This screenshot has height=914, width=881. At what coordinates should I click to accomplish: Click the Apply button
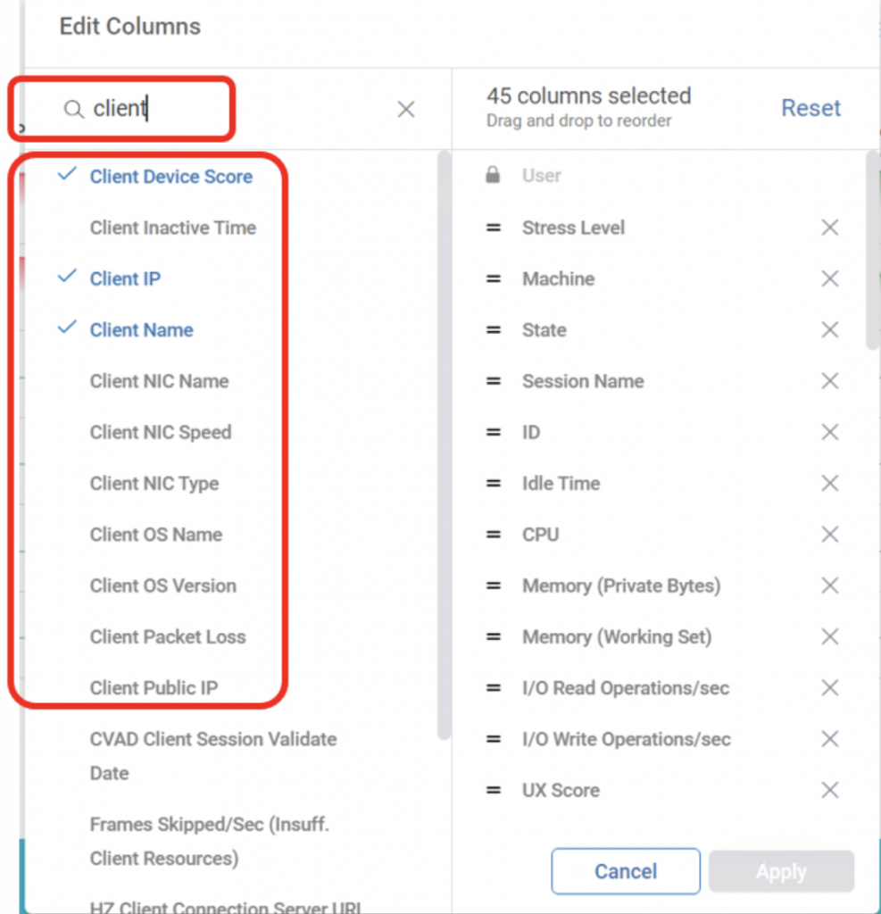tap(781, 871)
